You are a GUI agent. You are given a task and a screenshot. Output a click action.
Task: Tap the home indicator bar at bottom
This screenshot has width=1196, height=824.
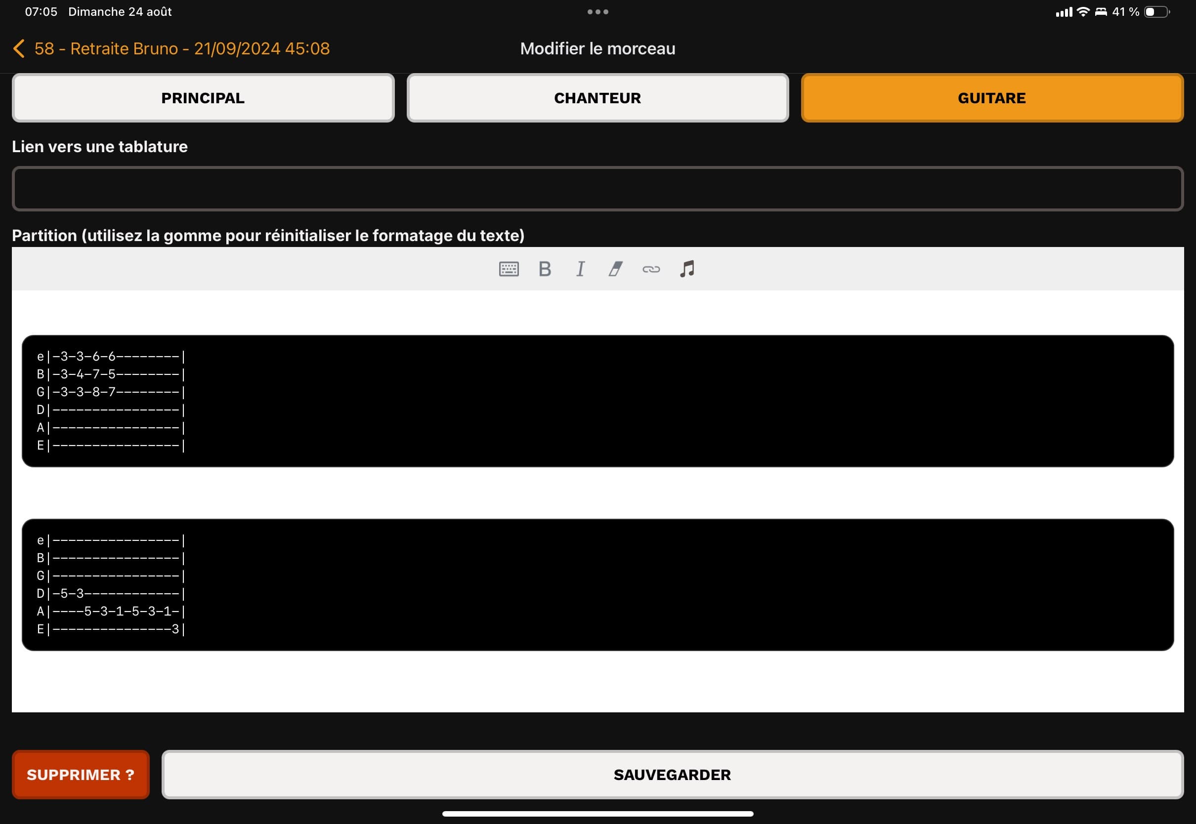click(x=598, y=814)
